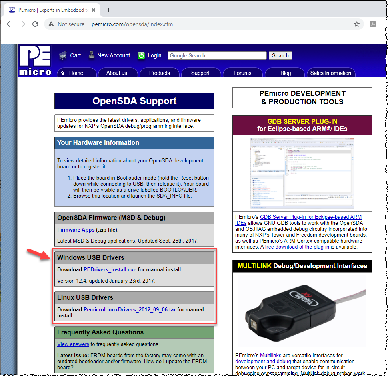The image size is (388, 376).
Task: Download PEDrivers_install.exe
Action: click(110, 269)
